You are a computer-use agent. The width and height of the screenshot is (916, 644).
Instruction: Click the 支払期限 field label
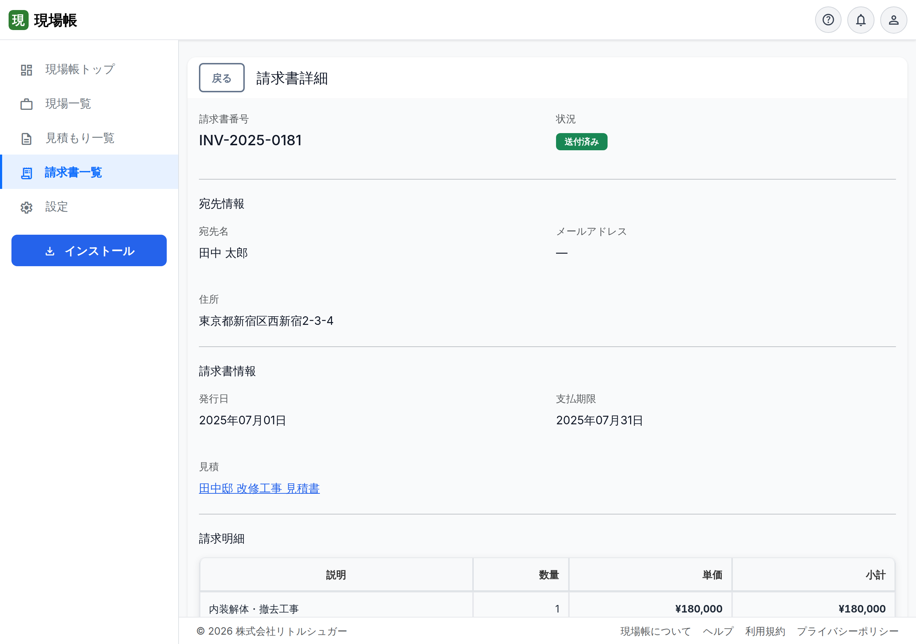coord(576,399)
